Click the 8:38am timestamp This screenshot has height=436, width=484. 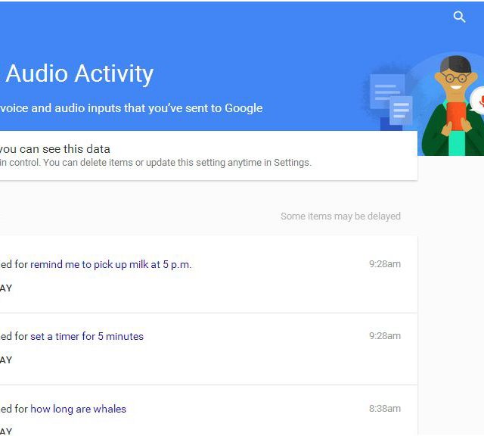pyautogui.click(x=385, y=409)
